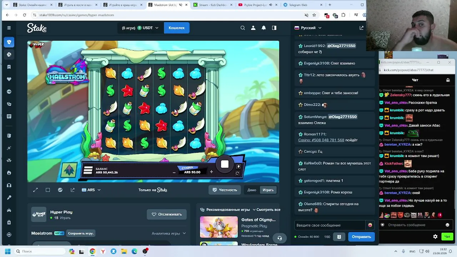Pop out the Stake chat window

tap(361, 28)
